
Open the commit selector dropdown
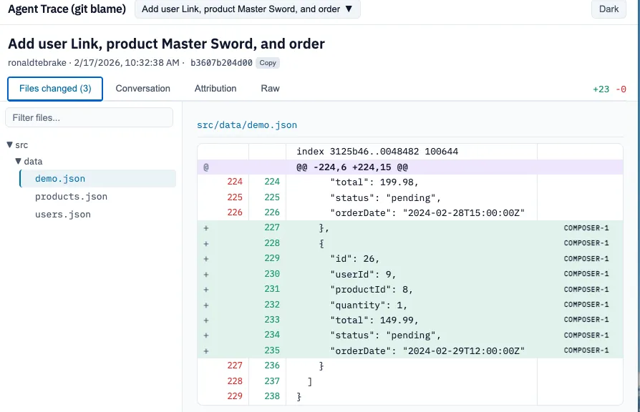[247, 9]
